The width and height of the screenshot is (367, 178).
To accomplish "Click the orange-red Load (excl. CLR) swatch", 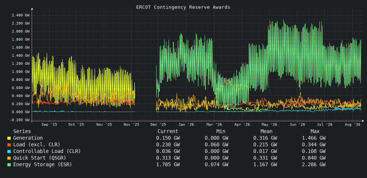I will click(x=9, y=145).
